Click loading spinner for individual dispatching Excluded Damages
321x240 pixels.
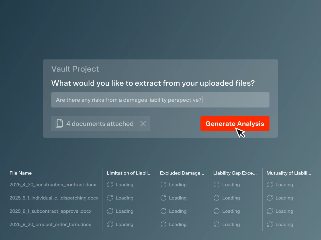click(163, 198)
